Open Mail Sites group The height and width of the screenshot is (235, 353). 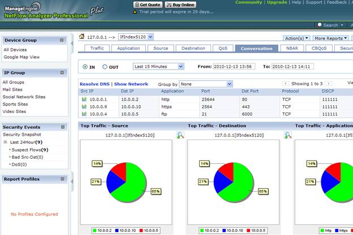[x=12, y=89]
